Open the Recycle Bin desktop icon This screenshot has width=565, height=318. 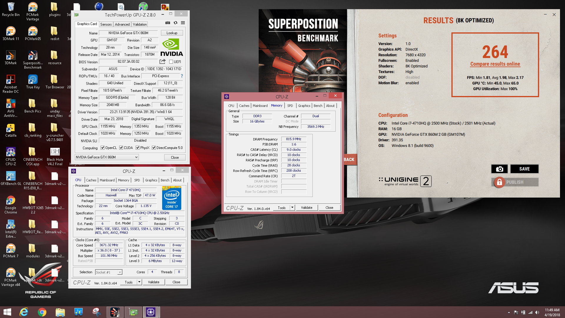coord(11,9)
